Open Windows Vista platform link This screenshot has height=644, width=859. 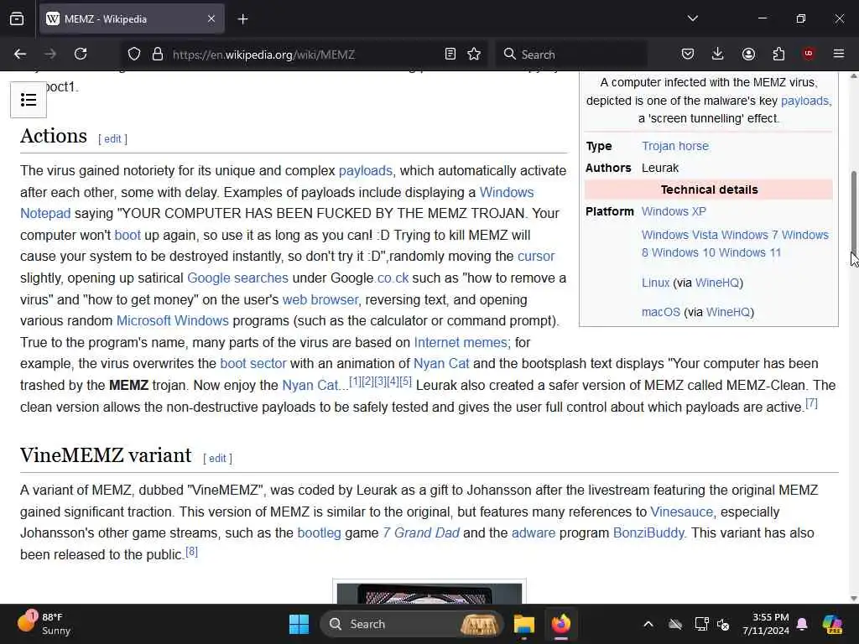click(x=679, y=235)
